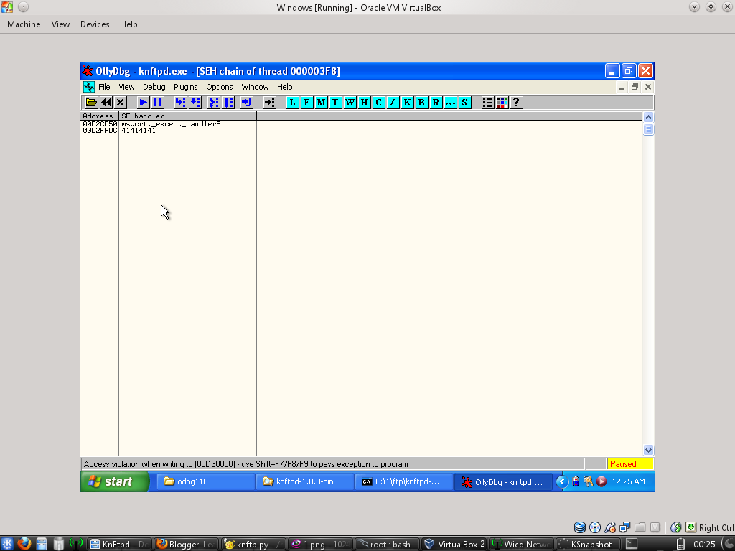Switch to 1.png image viewer host task

click(x=320, y=544)
